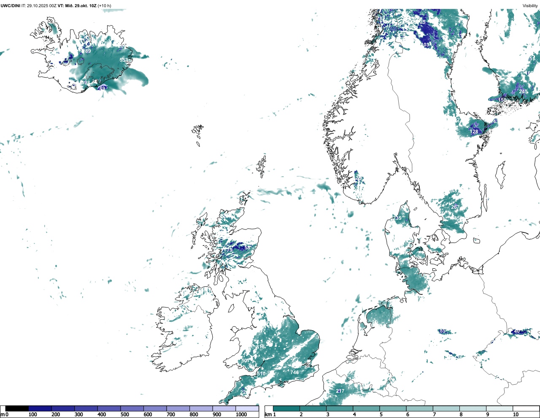Click the black 0–100 m legend swatch
The width and height of the screenshot is (540, 418).
tap(17, 409)
